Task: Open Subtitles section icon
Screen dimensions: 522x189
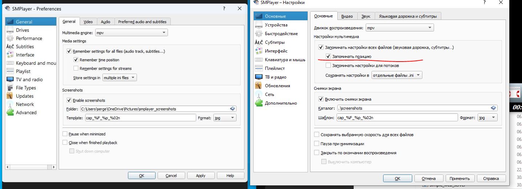Action: [10, 47]
